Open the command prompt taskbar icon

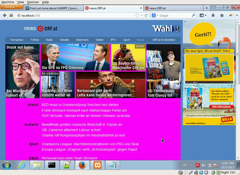[52, 165]
